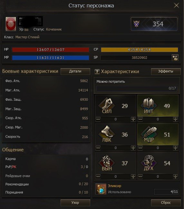Click the ЛВК dexterity foot icon
This screenshot has width=184, height=209.
tap(107, 134)
